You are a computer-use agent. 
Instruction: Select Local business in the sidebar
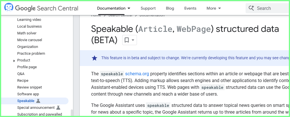click(29, 26)
